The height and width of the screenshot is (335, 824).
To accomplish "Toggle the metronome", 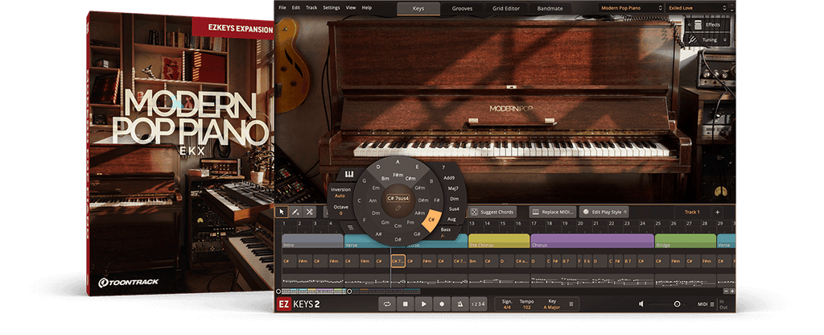I will (459, 304).
